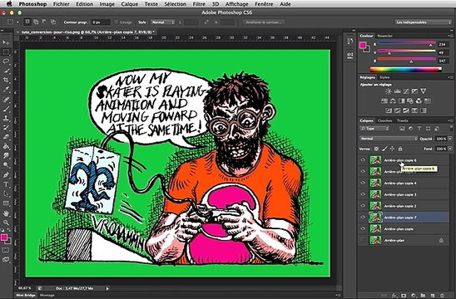
Task: Select the Dodge tool
Action: pyautogui.click(x=6, y=165)
